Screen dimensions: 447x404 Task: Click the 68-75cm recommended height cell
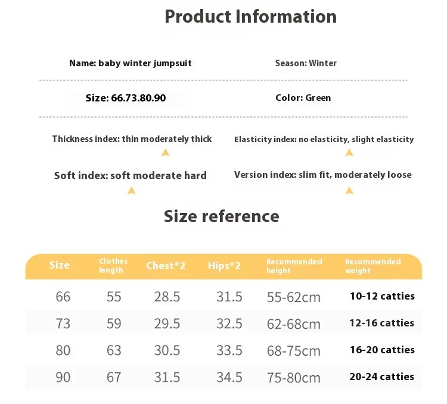[293, 351]
